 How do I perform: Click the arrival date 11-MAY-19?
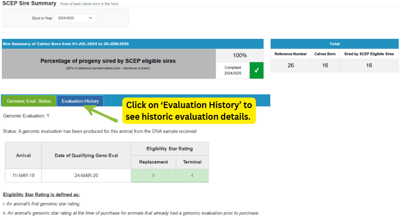23,176
